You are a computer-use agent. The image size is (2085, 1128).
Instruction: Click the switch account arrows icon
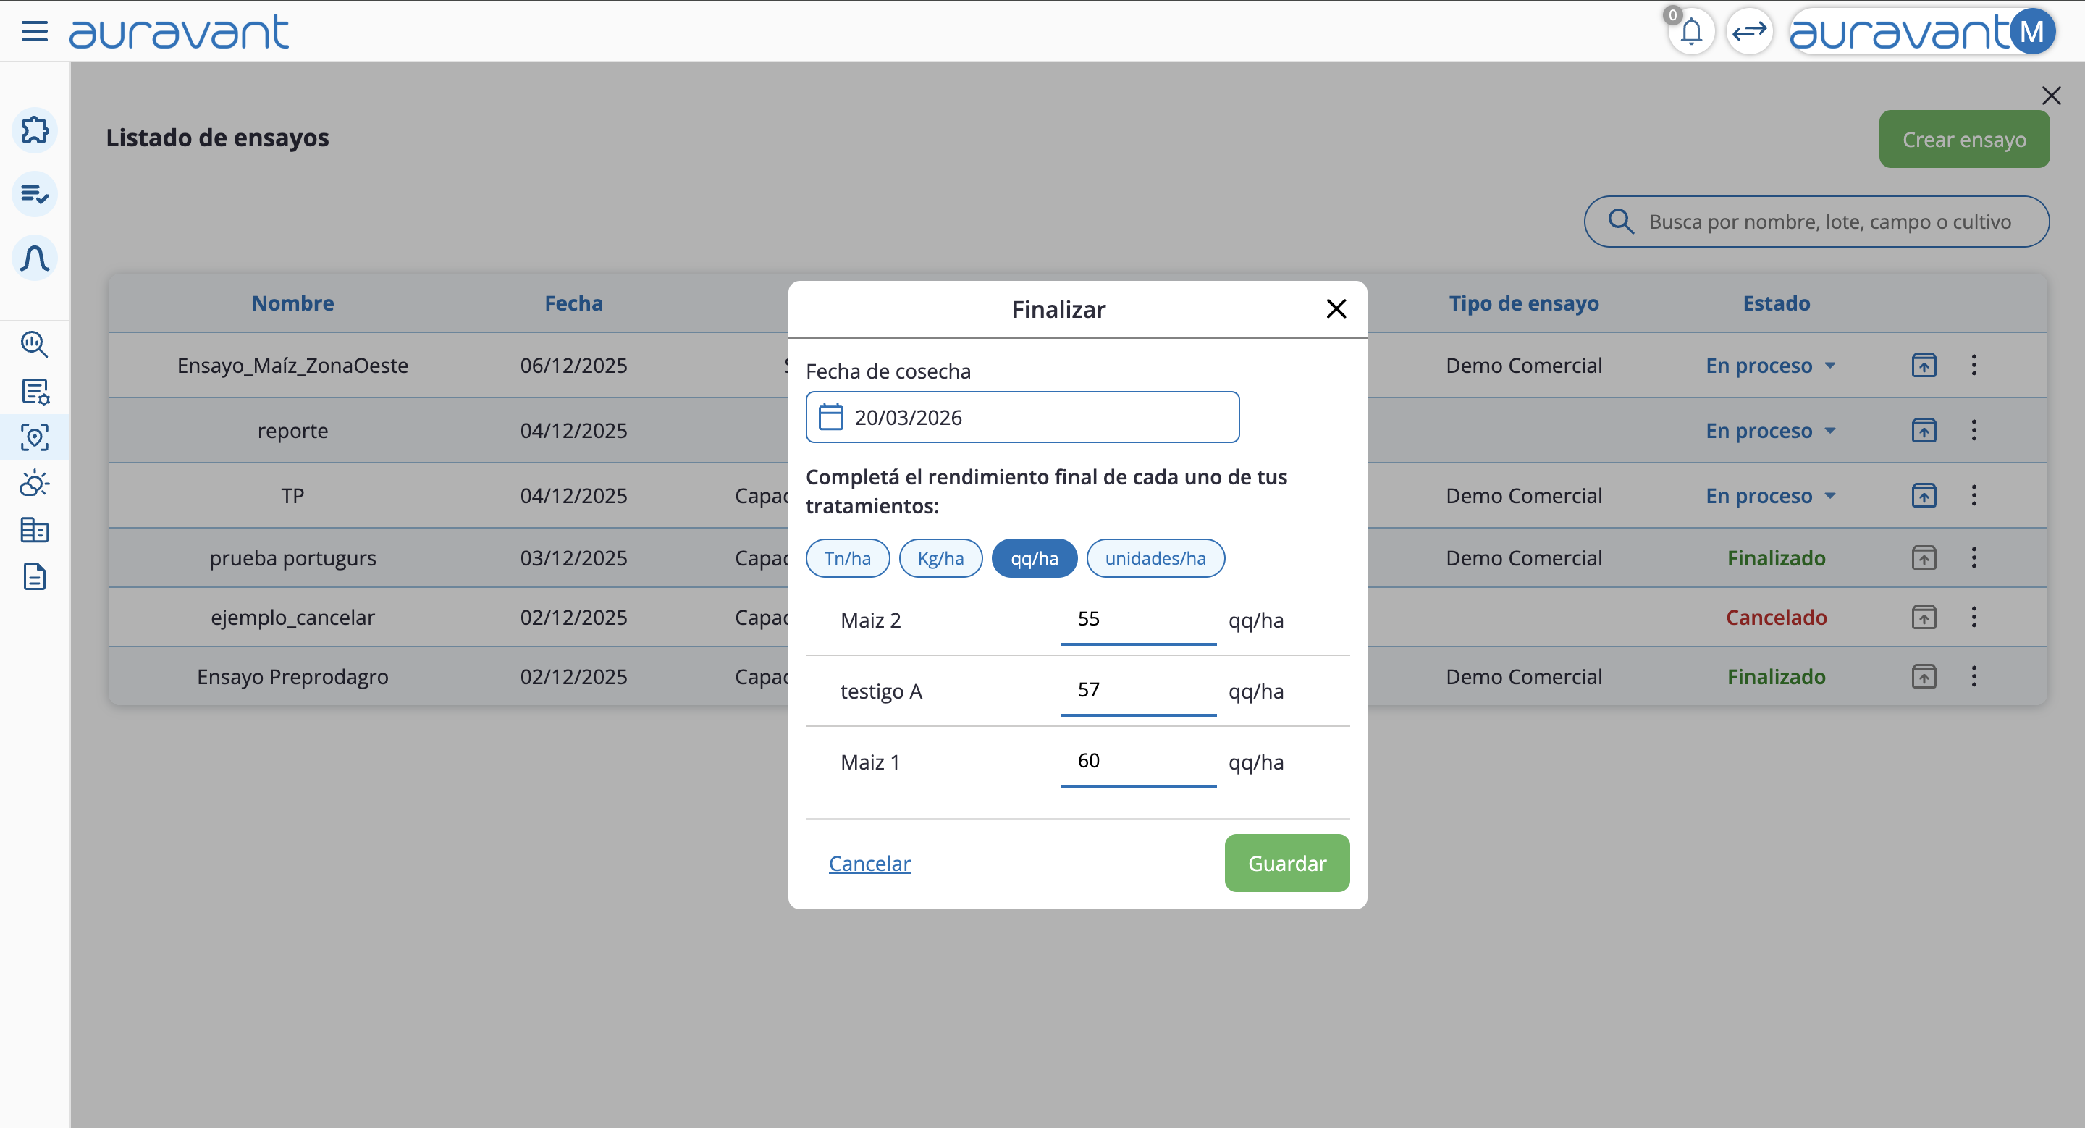[1749, 33]
